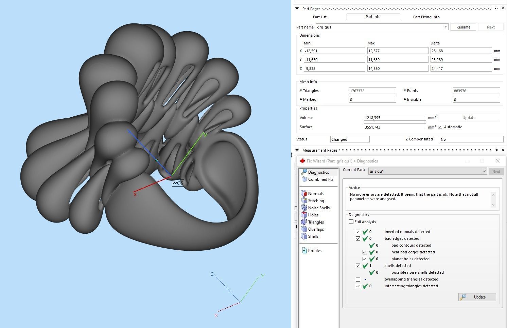Uncheck planar holes detected
This screenshot has width=507, height=328.
[x=365, y=259]
